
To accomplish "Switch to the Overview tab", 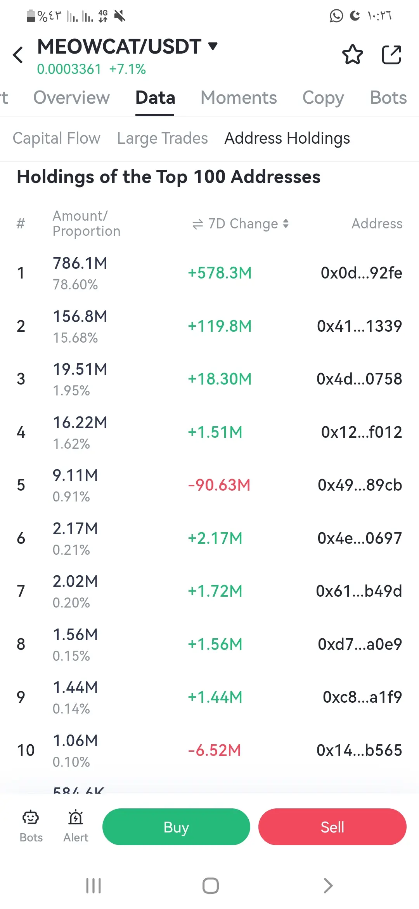I will click(x=71, y=98).
